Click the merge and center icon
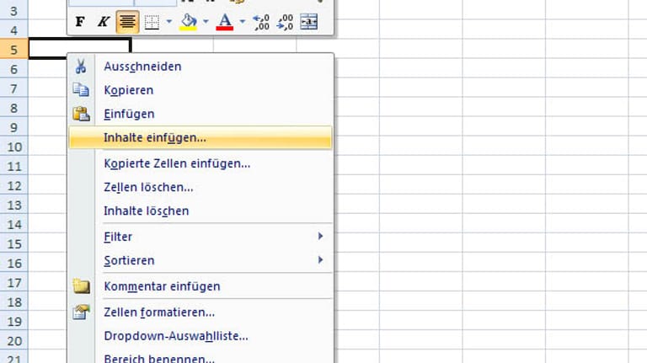 click(x=308, y=22)
